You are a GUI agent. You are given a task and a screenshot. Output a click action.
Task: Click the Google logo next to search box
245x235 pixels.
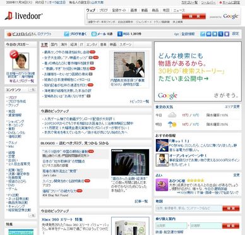230,16
